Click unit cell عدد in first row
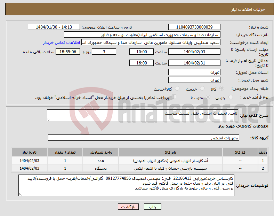 click(x=101, y=161)
